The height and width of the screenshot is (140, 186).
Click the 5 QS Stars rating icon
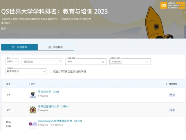click(51, 125)
